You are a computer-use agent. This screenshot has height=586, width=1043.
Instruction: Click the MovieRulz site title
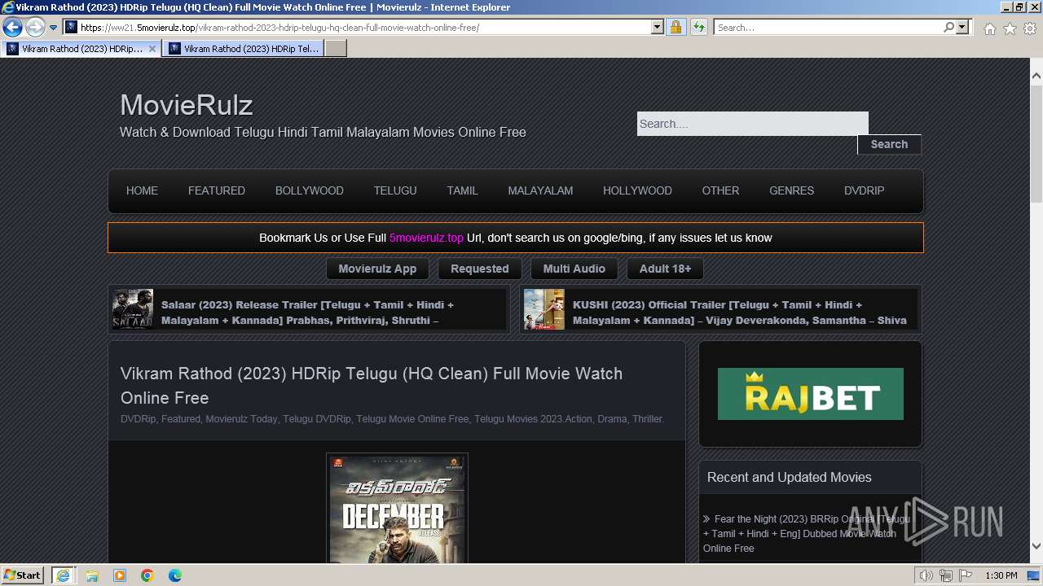(x=186, y=105)
